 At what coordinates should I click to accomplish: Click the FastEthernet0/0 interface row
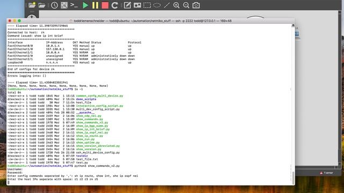pos(69,46)
